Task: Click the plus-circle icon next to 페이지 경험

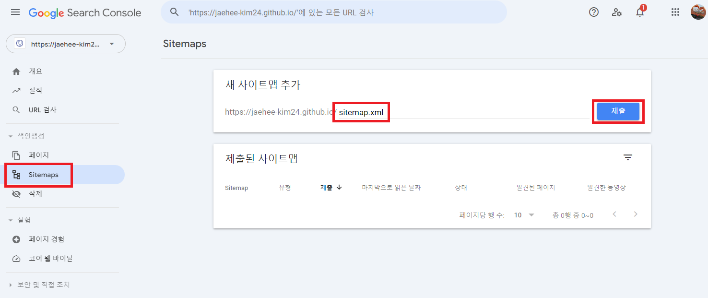Action: (16, 239)
